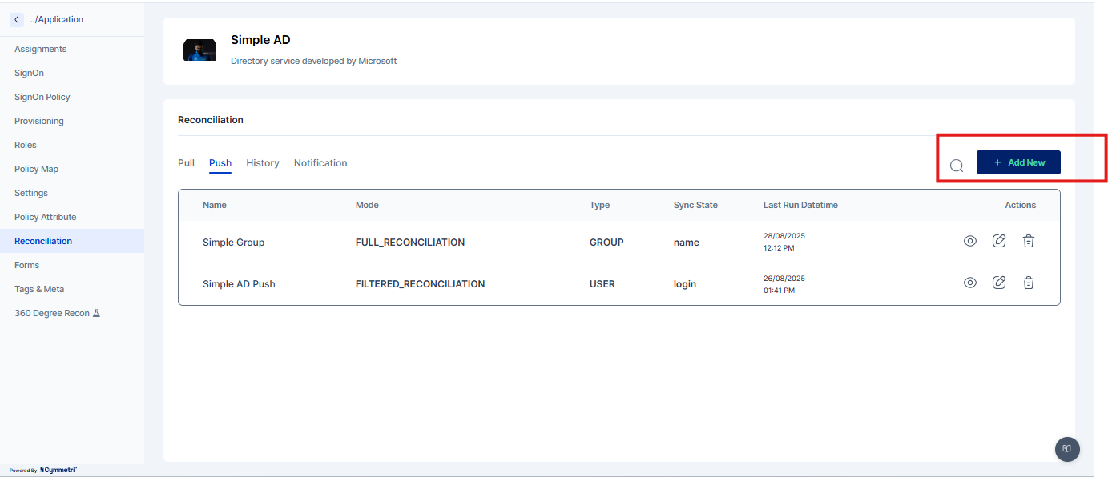
Task: Open Assignments in the sidebar
Action: tap(41, 49)
